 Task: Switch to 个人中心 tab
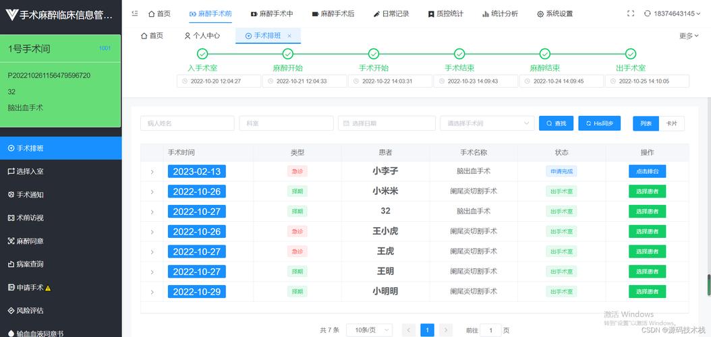pyautogui.click(x=202, y=36)
